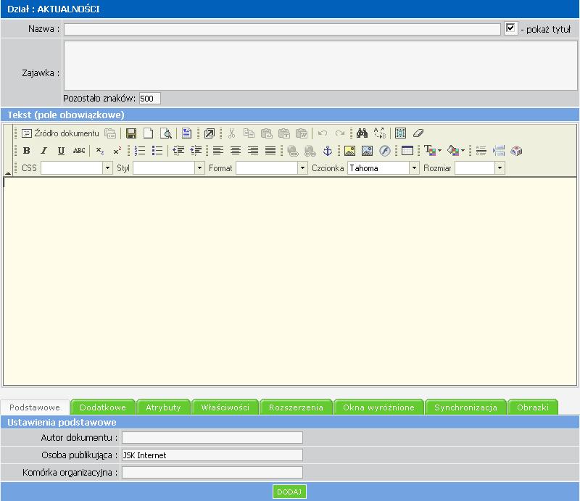Click the DODAJ button
This screenshot has width=580, height=501.
[x=289, y=492]
